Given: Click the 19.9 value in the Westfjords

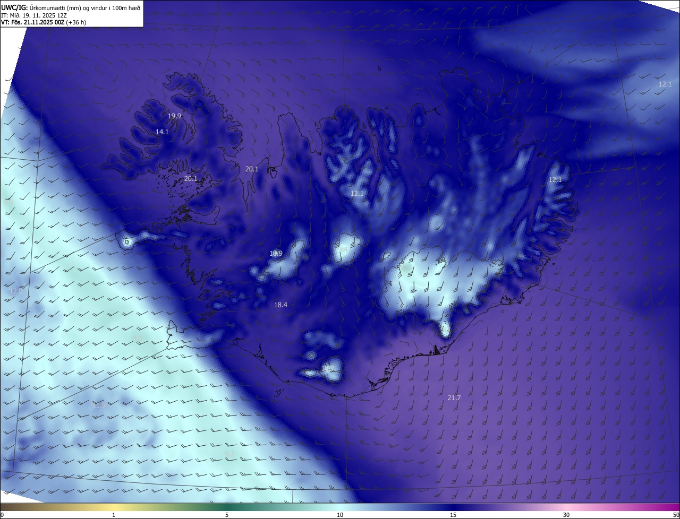Looking at the screenshot, I should click(x=174, y=116).
